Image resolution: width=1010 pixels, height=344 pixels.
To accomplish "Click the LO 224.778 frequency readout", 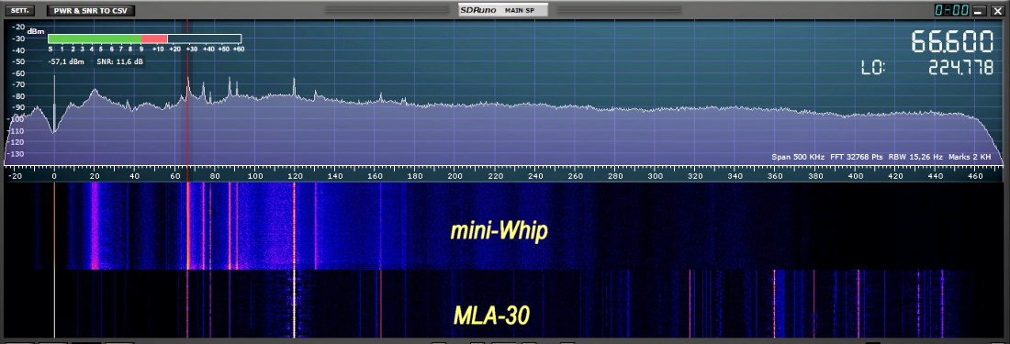I will pos(927,68).
